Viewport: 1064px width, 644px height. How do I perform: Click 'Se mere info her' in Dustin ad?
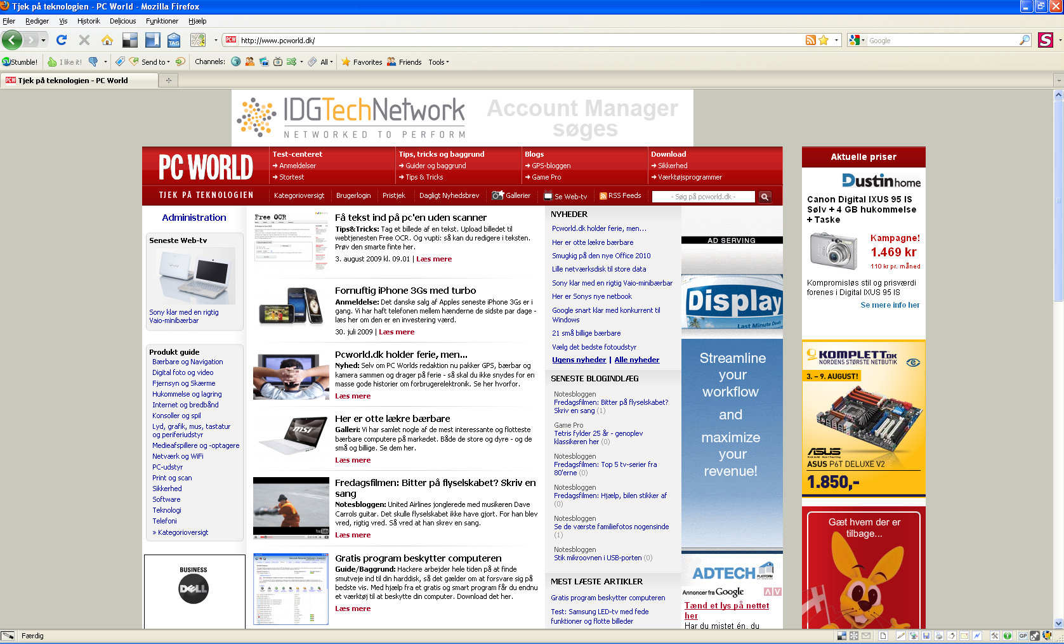(890, 305)
